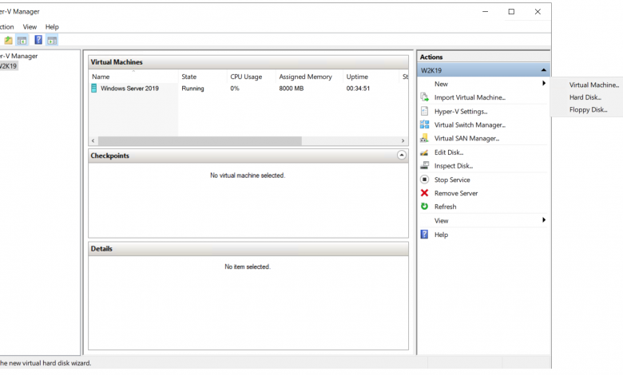Click the Inspect Disk icon
This screenshot has width=623, height=375.
[x=425, y=166]
